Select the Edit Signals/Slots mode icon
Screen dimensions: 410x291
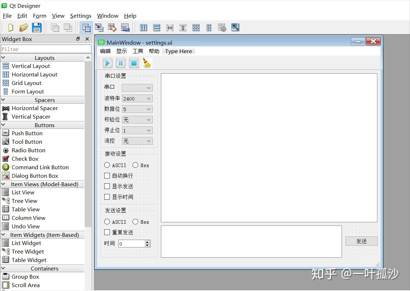(x=99, y=27)
